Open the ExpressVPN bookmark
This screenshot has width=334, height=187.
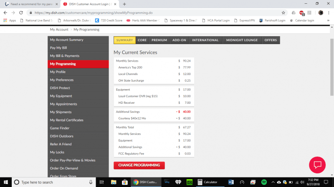click(x=244, y=20)
